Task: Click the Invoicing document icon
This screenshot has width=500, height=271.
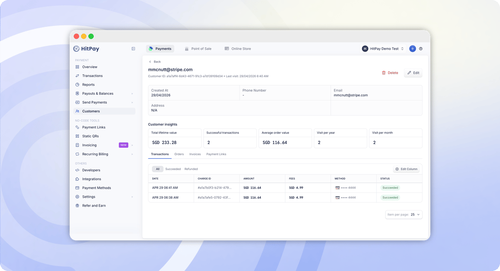Action: tap(77, 145)
